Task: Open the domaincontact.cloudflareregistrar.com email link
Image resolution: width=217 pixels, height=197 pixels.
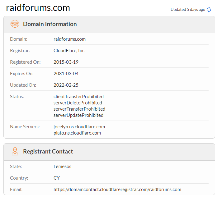Action: pos(117,189)
